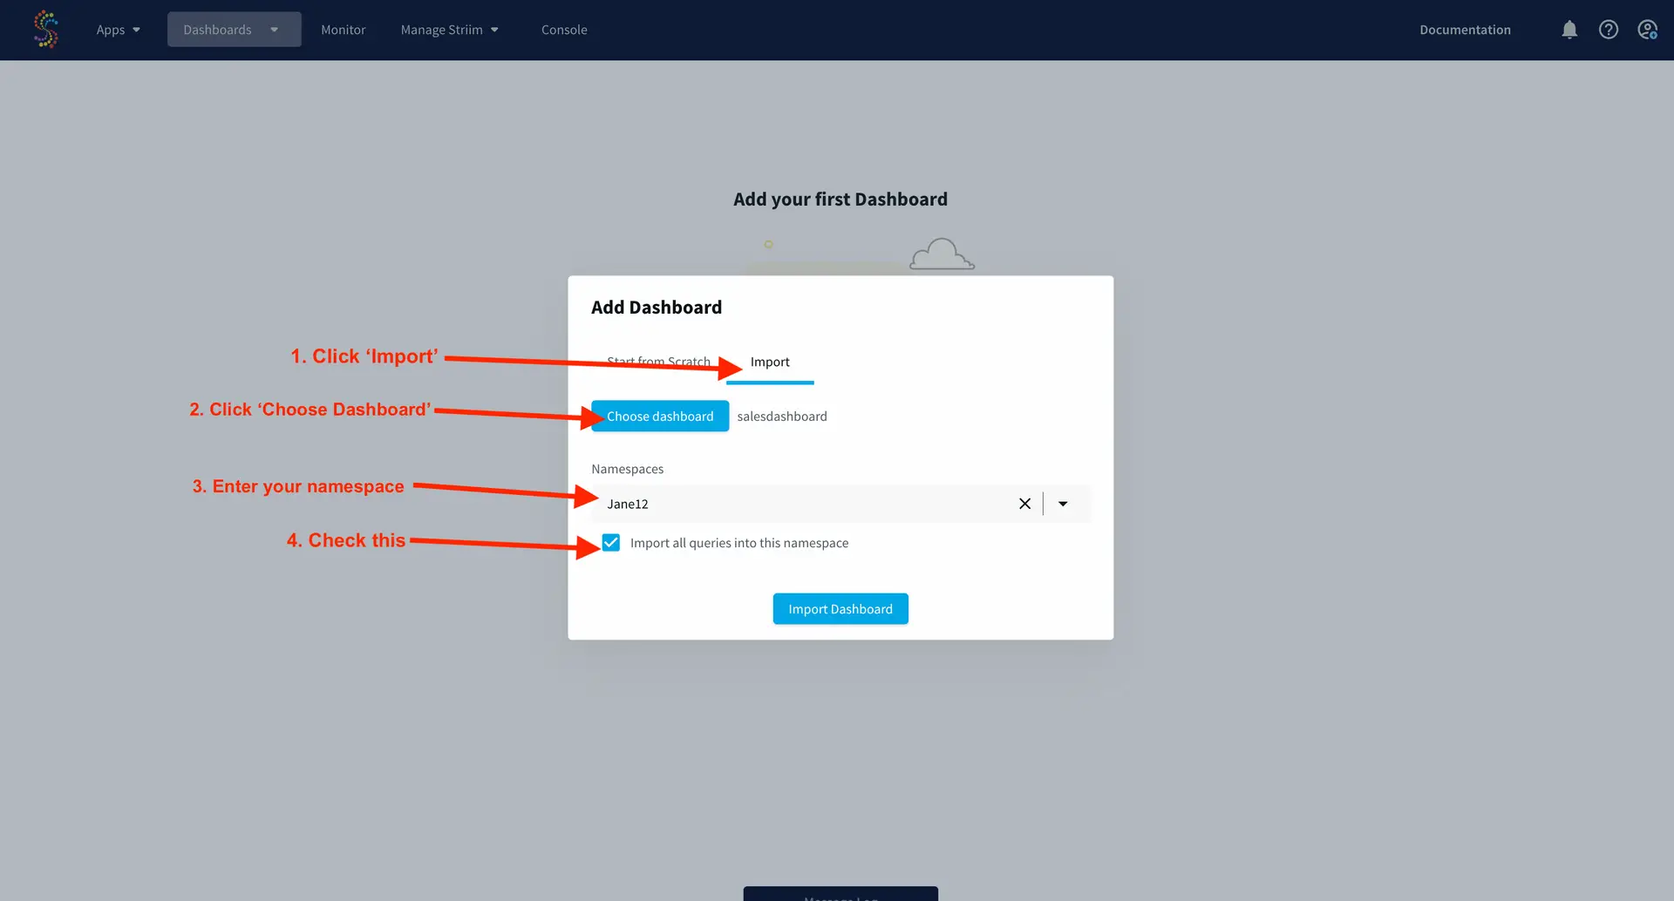
Task: Open the Documentation link
Action: (1465, 30)
